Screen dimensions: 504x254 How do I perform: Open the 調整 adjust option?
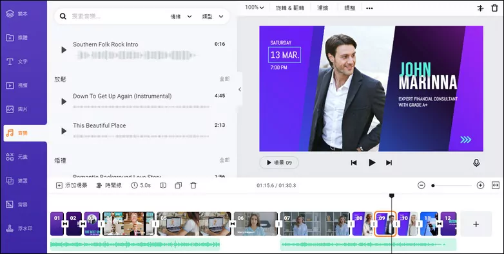click(350, 8)
